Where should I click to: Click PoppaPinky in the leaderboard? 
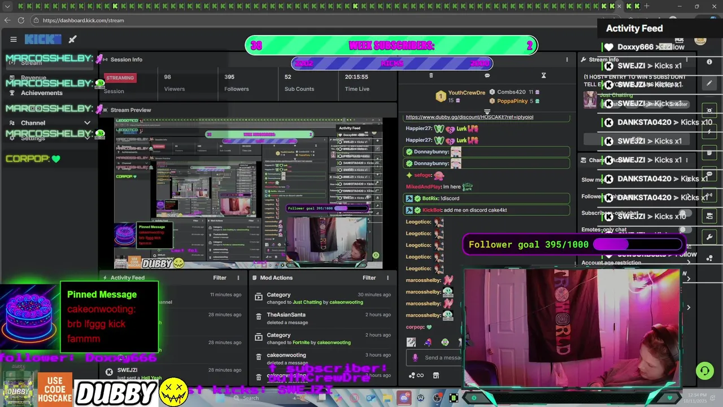tap(512, 101)
